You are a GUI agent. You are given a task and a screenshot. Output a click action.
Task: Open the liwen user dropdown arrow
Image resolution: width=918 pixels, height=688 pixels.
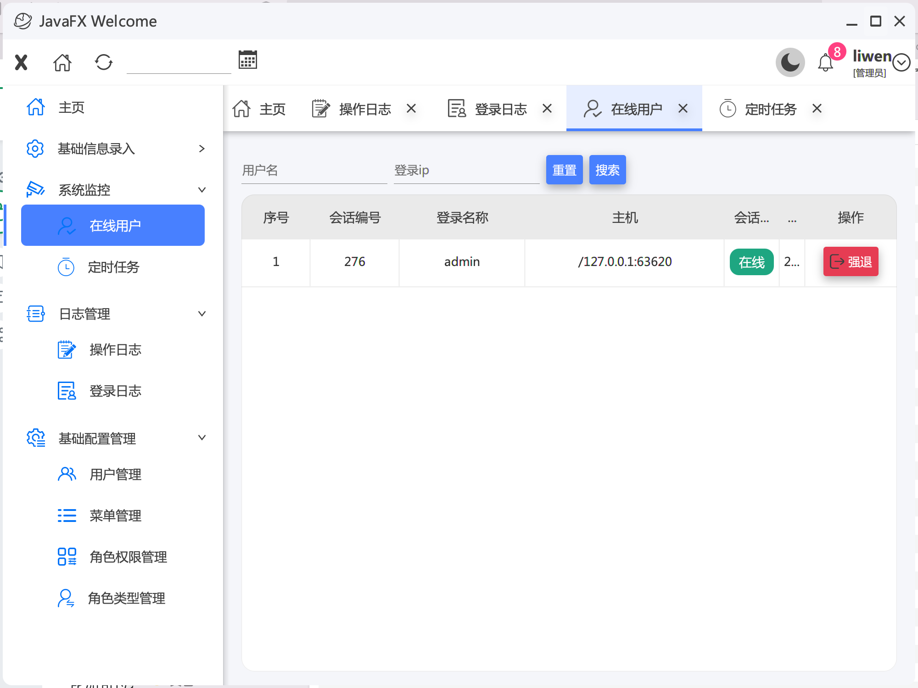pos(901,62)
